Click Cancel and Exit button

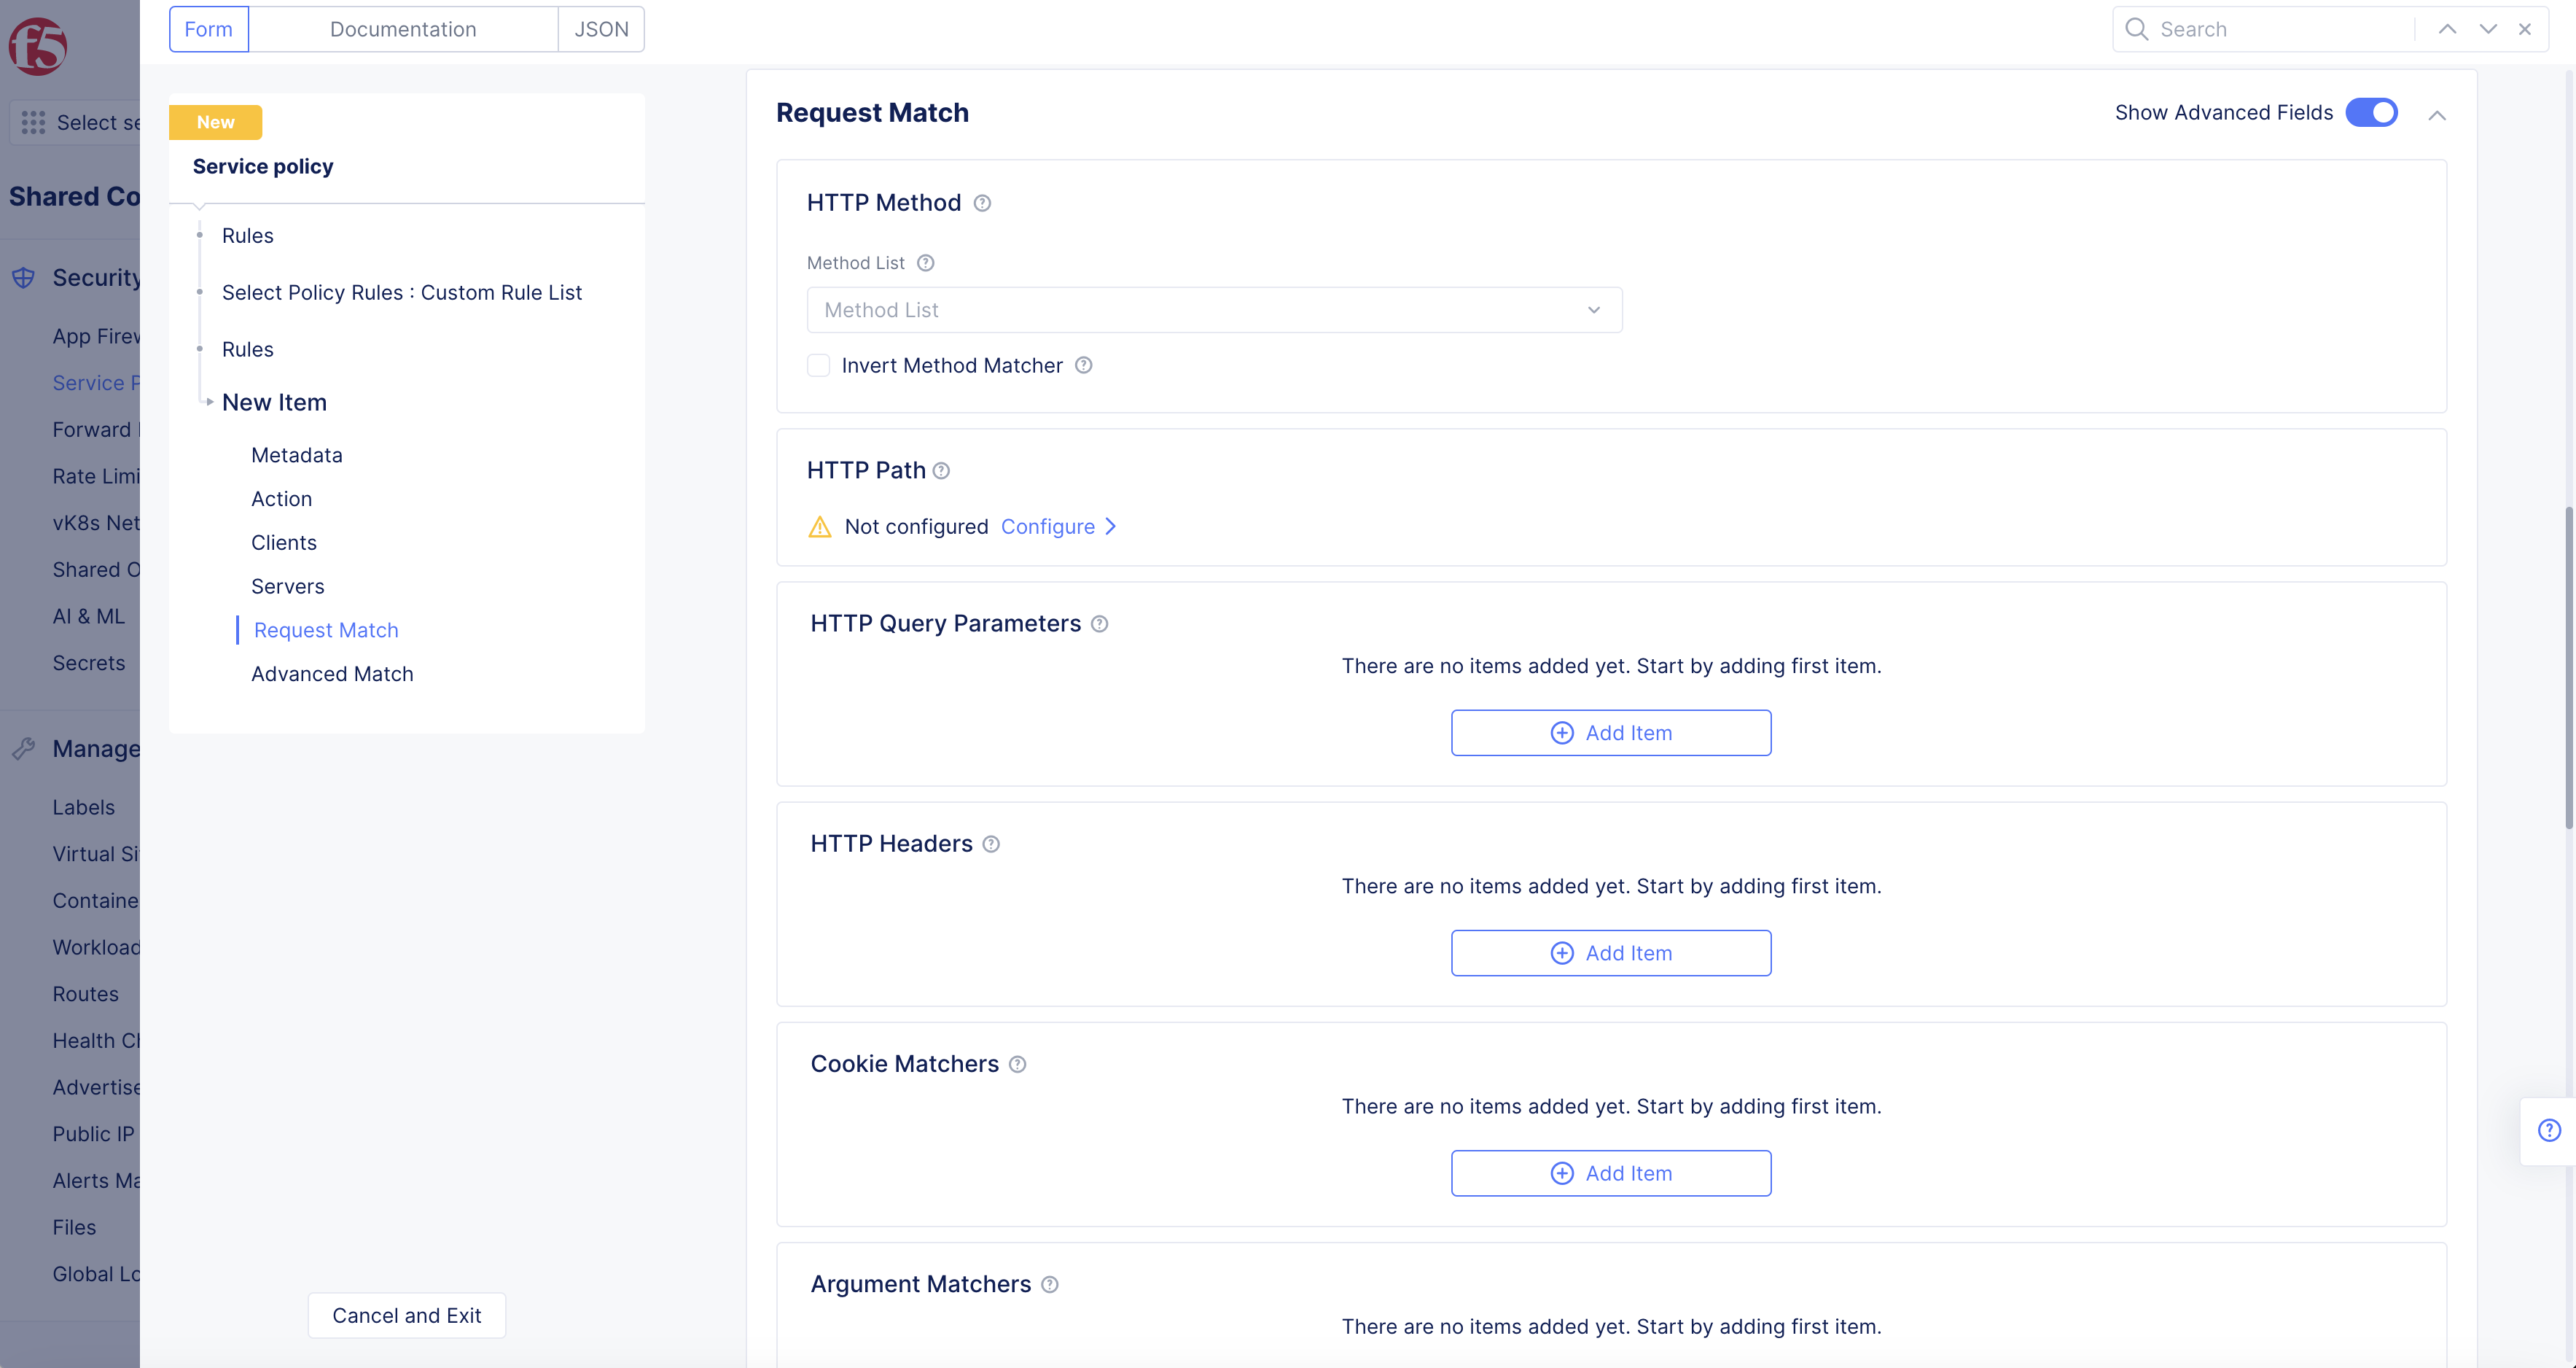coord(406,1316)
